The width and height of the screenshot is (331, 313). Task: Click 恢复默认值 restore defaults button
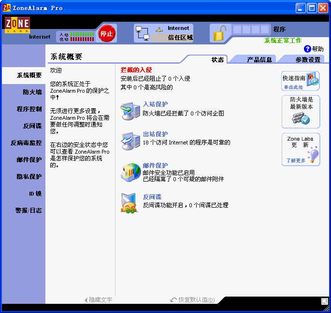pyautogui.click(x=193, y=300)
